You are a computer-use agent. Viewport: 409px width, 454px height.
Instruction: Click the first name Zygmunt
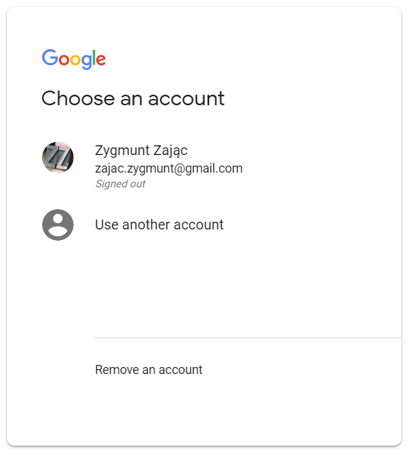tap(122, 151)
